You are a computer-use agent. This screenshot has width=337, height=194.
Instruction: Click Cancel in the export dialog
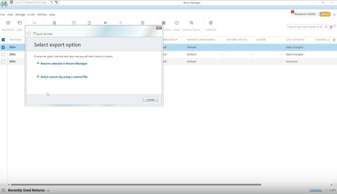tap(150, 100)
